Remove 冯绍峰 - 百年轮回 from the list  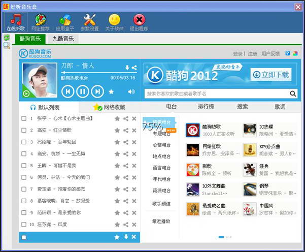pyautogui.click(x=134, y=142)
